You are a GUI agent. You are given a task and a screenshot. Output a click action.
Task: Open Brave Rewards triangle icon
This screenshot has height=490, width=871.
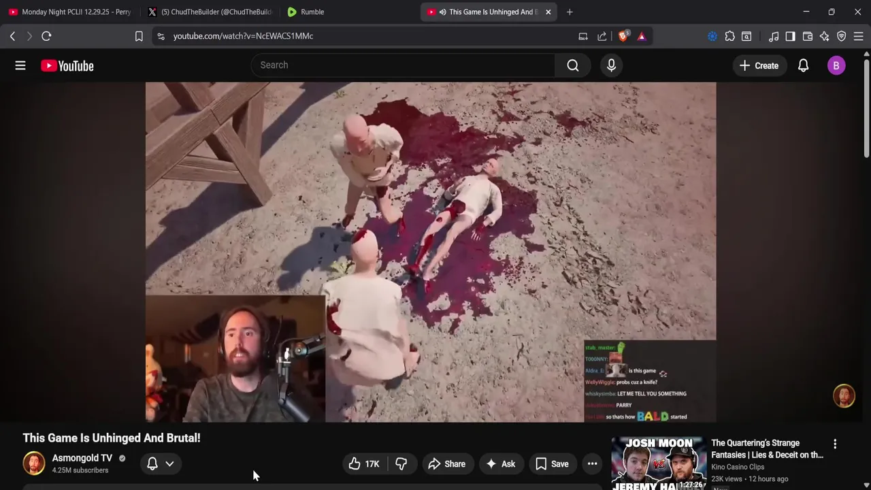point(642,36)
